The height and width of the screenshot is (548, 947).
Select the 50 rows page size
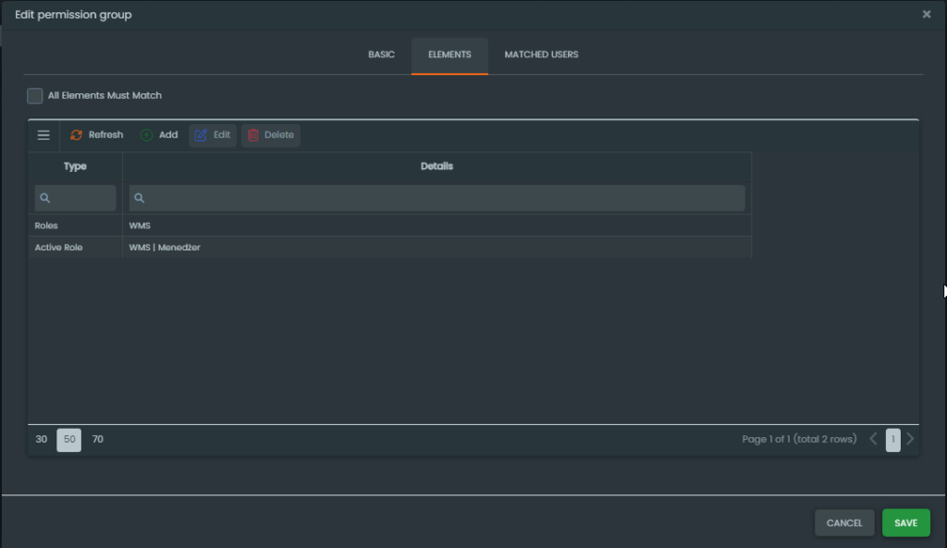pos(69,440)
